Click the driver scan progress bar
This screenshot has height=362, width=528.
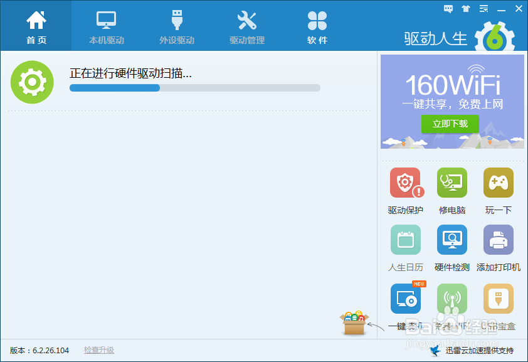[194, 88]
